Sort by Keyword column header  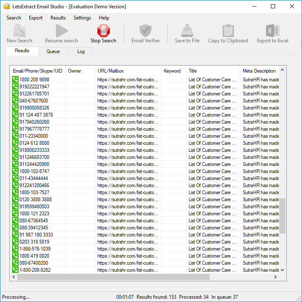(174, 71)
